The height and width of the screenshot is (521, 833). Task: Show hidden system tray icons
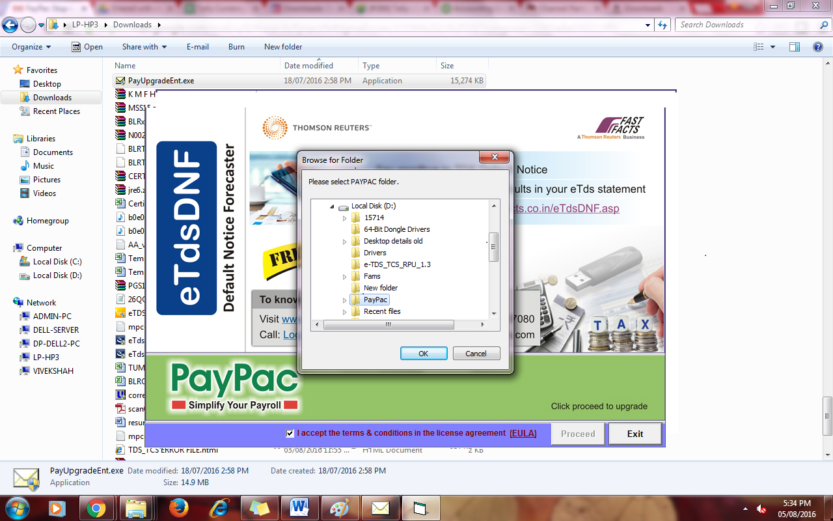point(745,508)
